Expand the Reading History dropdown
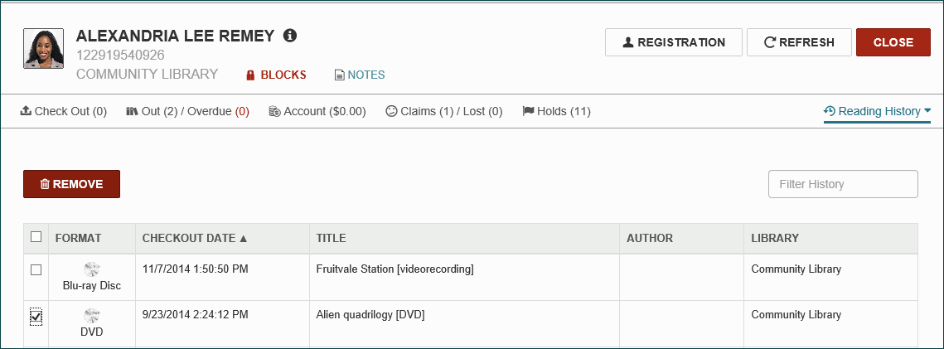 (877, 111)
